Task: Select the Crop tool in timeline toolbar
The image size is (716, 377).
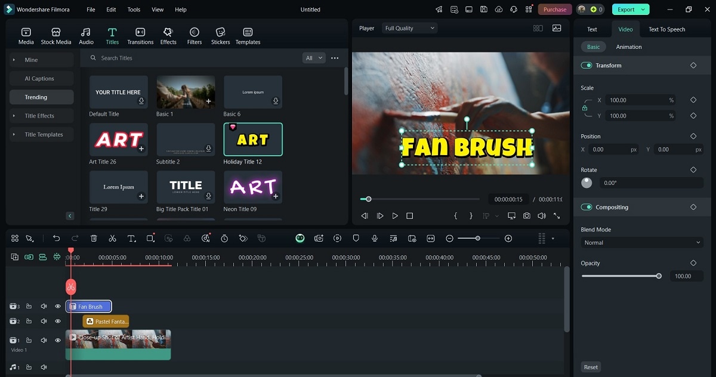Action: [150, 238]
